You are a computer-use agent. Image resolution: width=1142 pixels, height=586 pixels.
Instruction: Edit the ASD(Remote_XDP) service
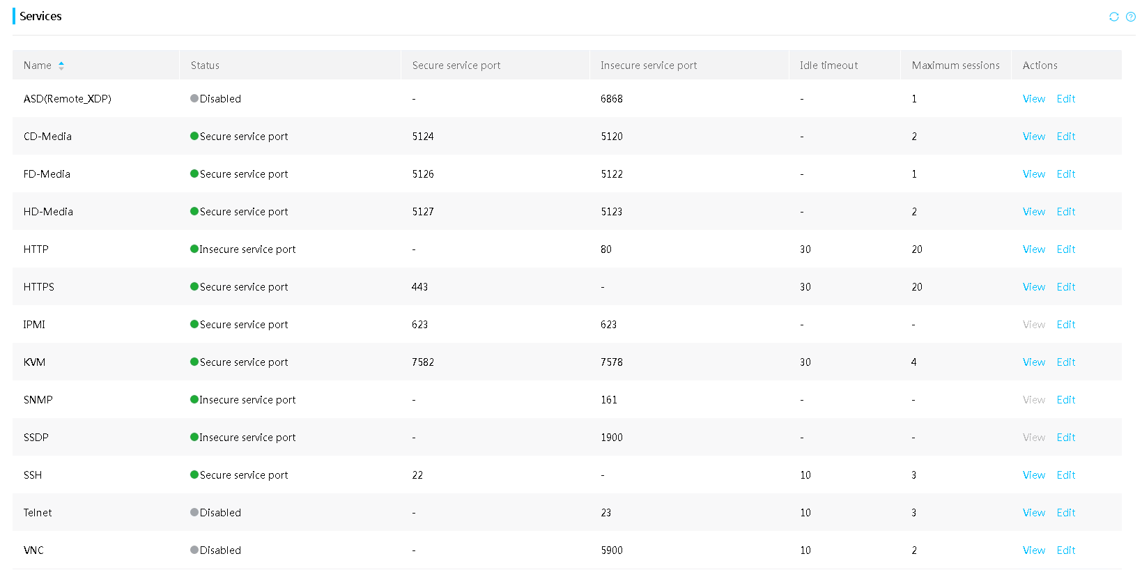coord(1066,99)
